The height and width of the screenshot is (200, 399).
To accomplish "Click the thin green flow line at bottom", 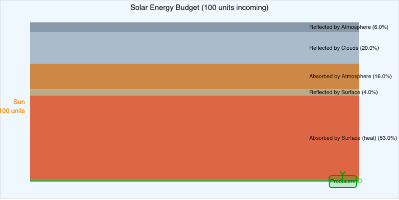I will (150, 181).
